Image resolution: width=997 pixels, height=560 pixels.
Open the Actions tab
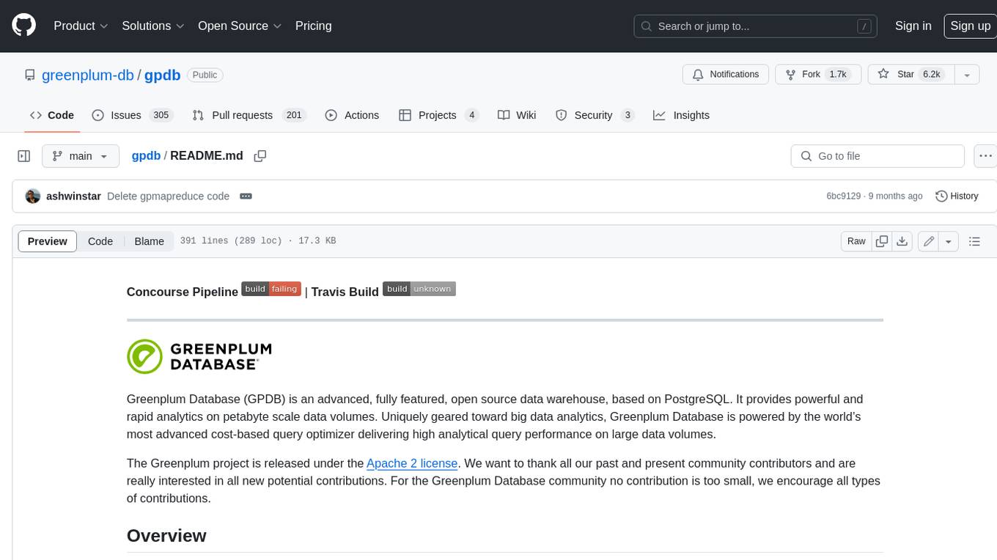click(352, 115)
